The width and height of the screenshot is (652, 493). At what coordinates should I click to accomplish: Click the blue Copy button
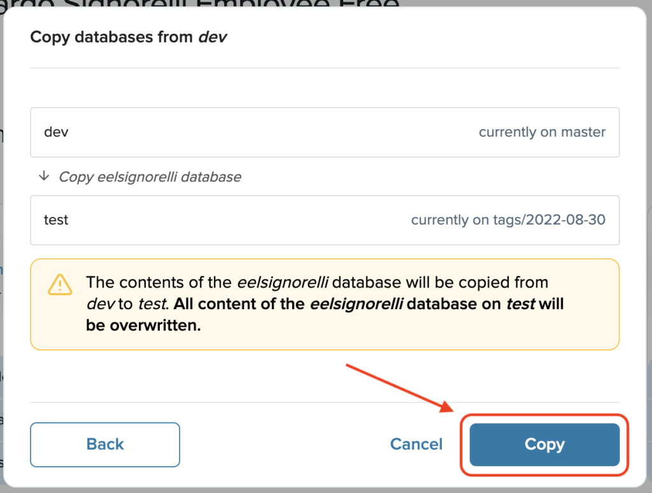pyautogui.click(x=544, y=445)
